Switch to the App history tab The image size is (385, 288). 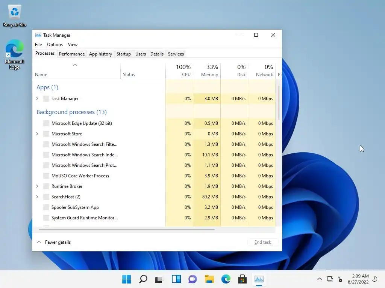100,54
